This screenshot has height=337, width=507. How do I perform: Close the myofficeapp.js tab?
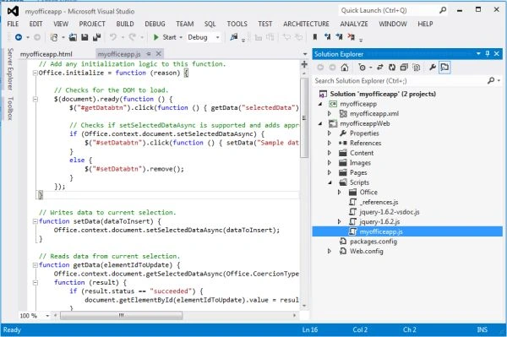click(x=159, y=54)
